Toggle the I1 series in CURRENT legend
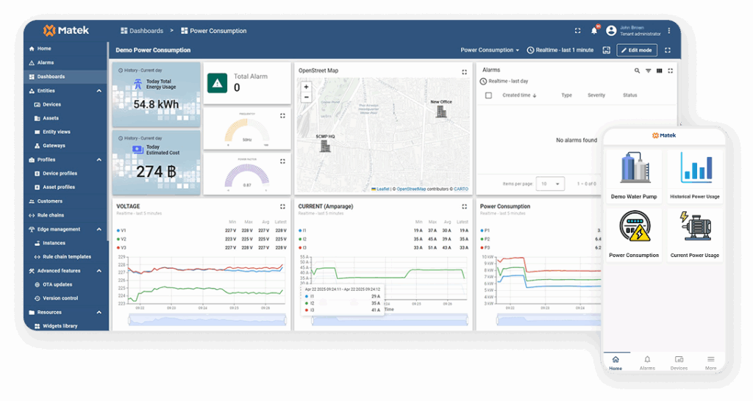Screen dimensions: 753x401 (x=304, y=231)
